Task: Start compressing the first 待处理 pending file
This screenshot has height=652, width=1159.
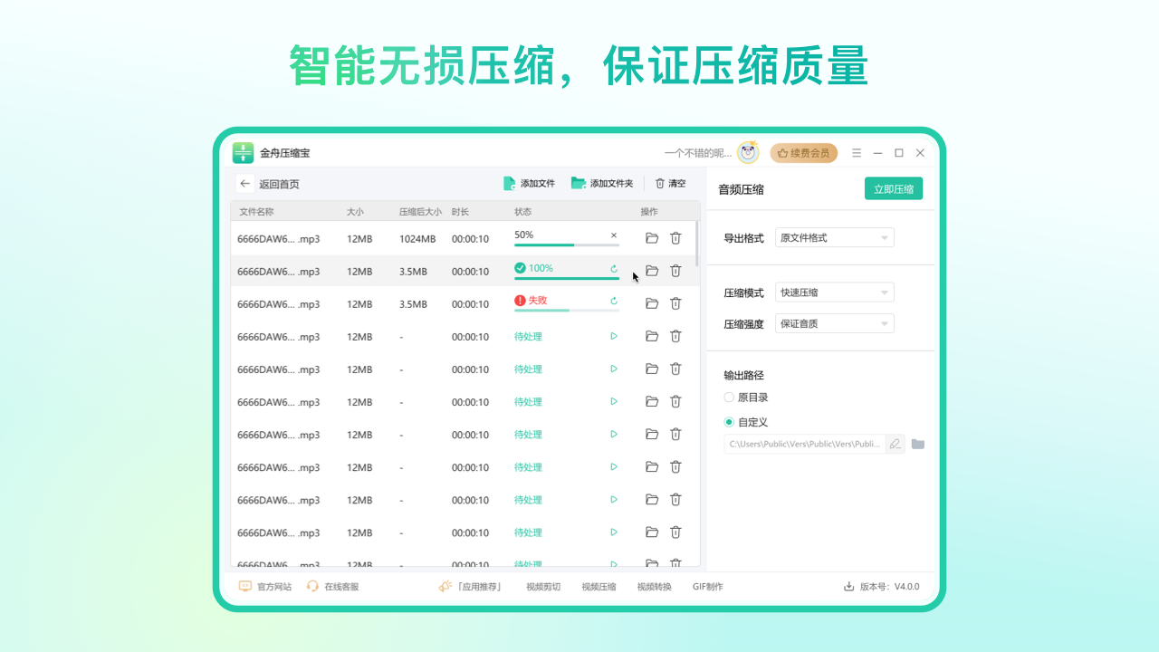Action: tap(614, 336)
